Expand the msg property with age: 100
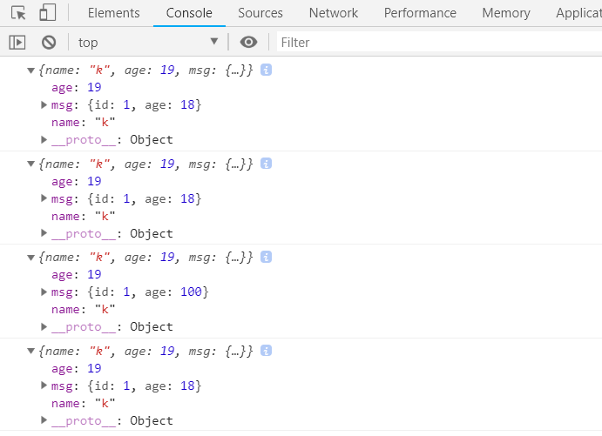 pos(44,292)
